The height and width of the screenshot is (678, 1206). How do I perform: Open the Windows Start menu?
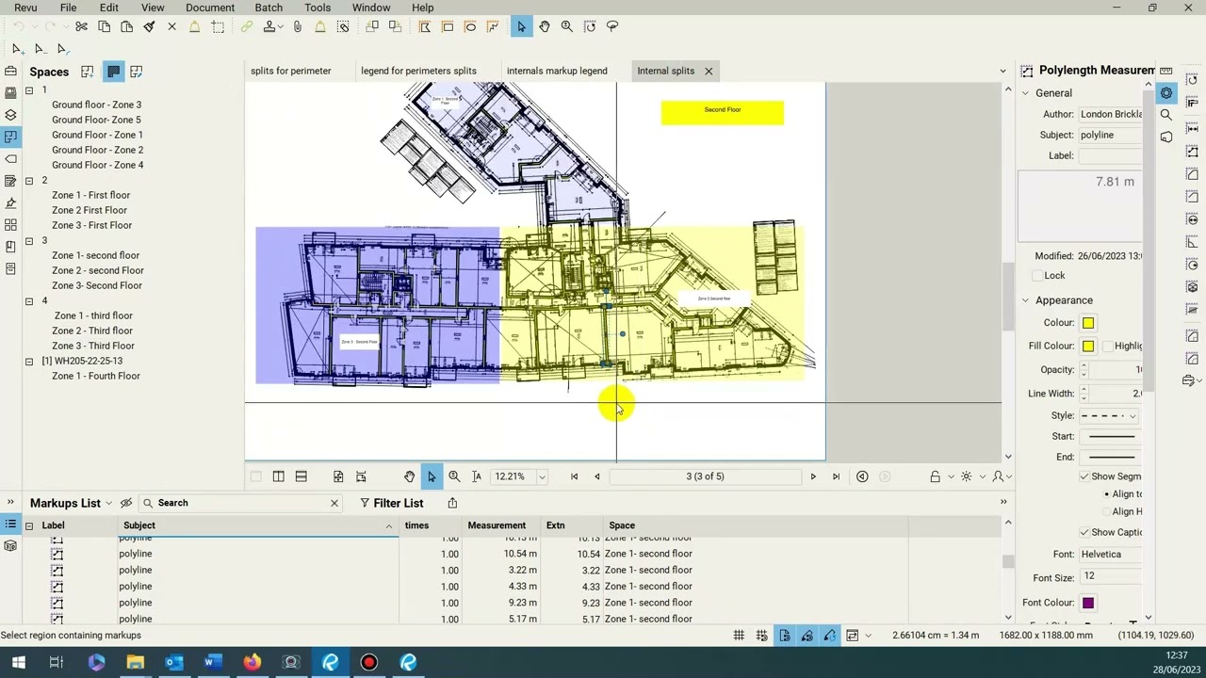[x=18, y=663]
